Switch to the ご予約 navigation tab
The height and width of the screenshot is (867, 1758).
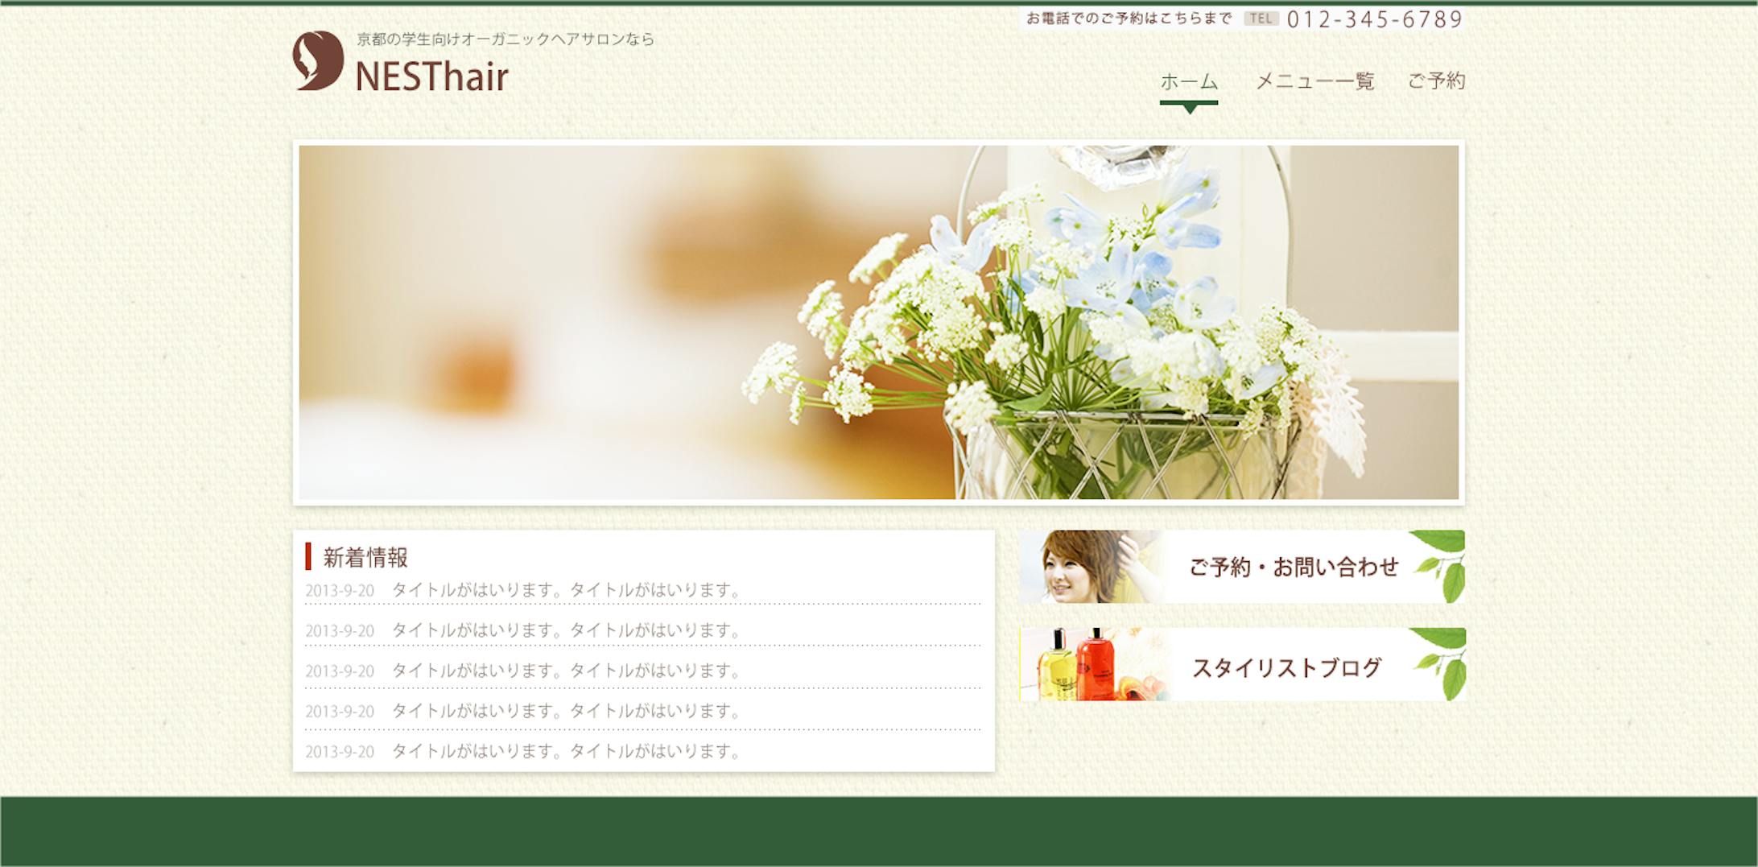tap(1438, 81)
